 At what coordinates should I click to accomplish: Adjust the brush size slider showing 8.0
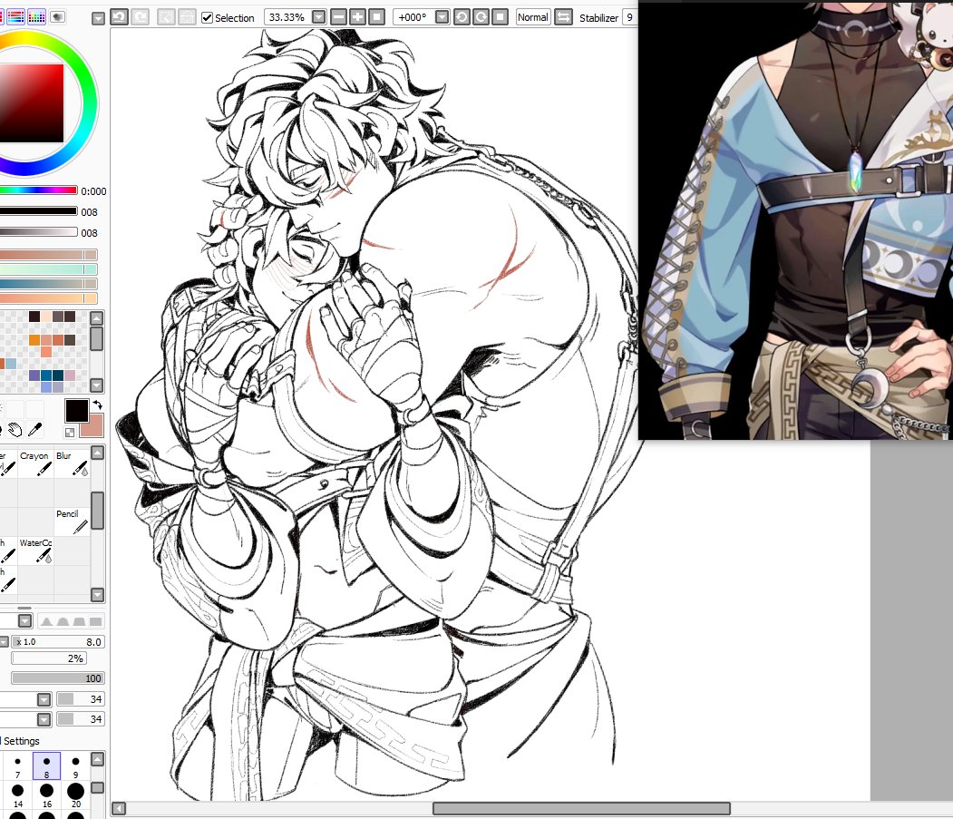click(58, 641)
